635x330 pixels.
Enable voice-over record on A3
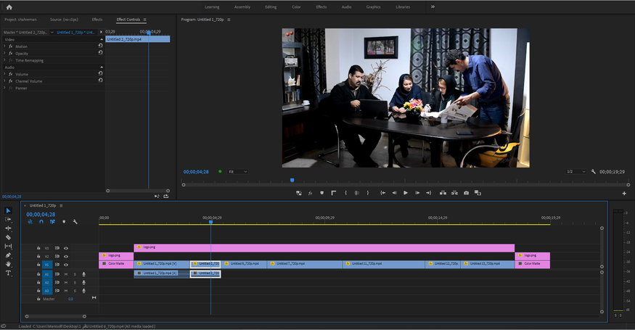coord(84,291)
